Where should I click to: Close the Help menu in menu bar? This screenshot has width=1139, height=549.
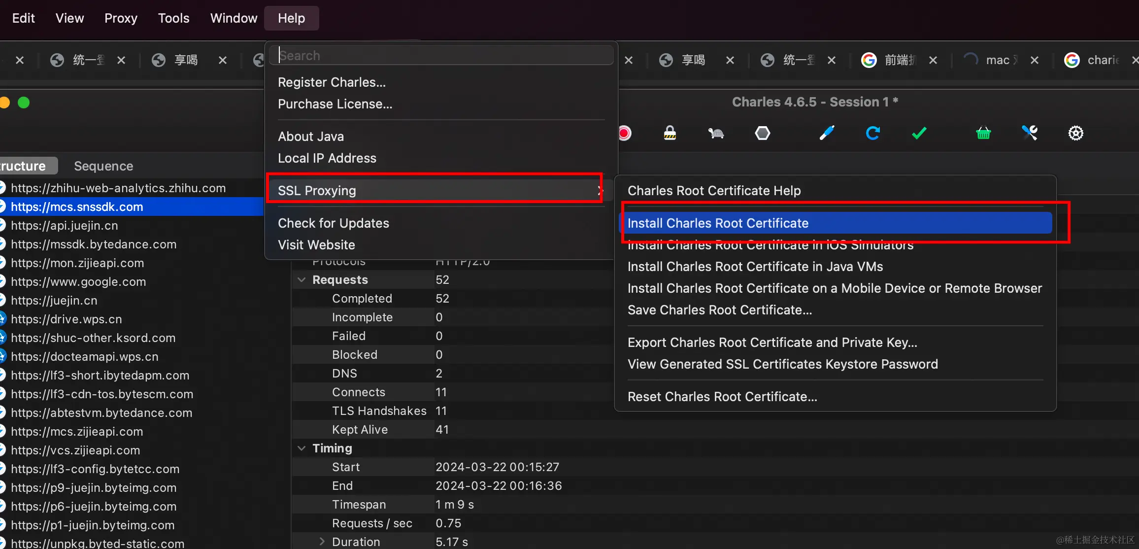click(291, 18)
